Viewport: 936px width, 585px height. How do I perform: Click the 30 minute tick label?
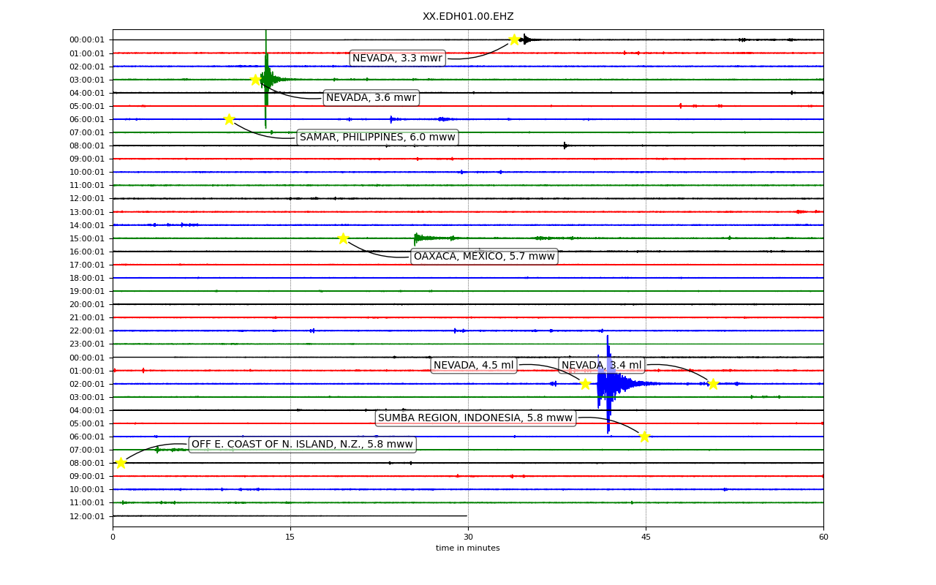coord(468,537)
